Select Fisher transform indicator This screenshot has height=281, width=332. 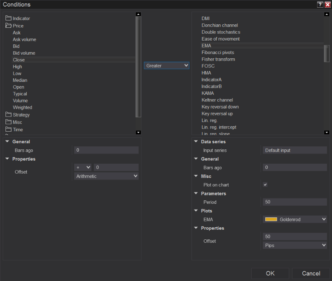(x=218, y=59)
